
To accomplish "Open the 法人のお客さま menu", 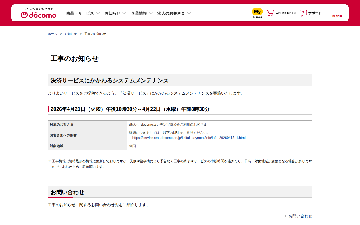I will pos(171,13).
